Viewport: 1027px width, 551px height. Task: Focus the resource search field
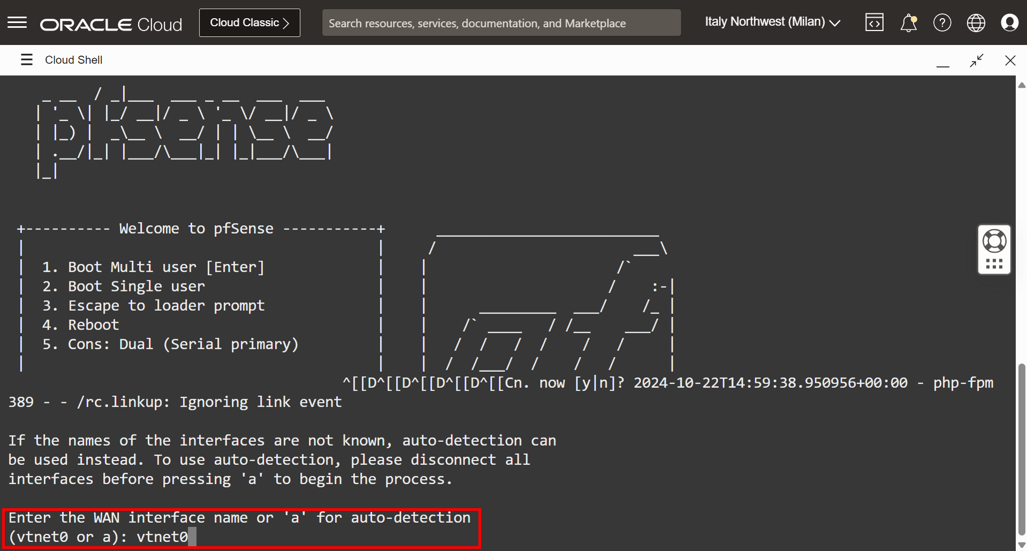pyautogui.click(x=501, y=23)
